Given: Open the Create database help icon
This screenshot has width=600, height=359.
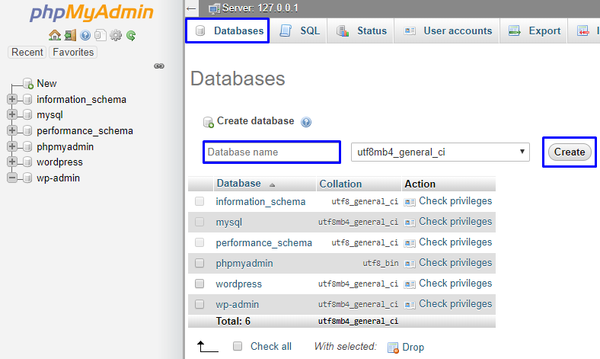Looking at the screenshot, I should click(x=306, y=122).
